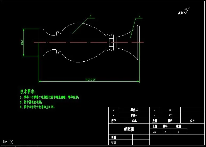The width and height of the screenshot is (206, 147).
Task: Click the '备注' header cell
Action: [x=192, y=121]
